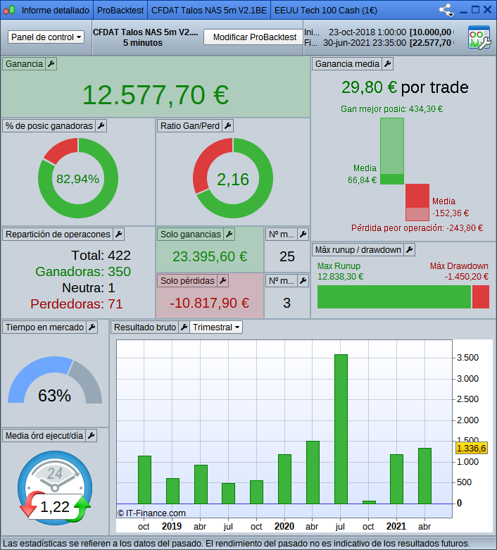Select the ProBacktest tab
Image resolution: width=497 pixels, height=550 pixels.
click(120, 10)
